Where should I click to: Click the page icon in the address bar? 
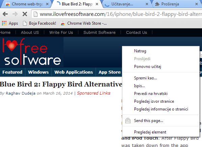tap(35, 14)
